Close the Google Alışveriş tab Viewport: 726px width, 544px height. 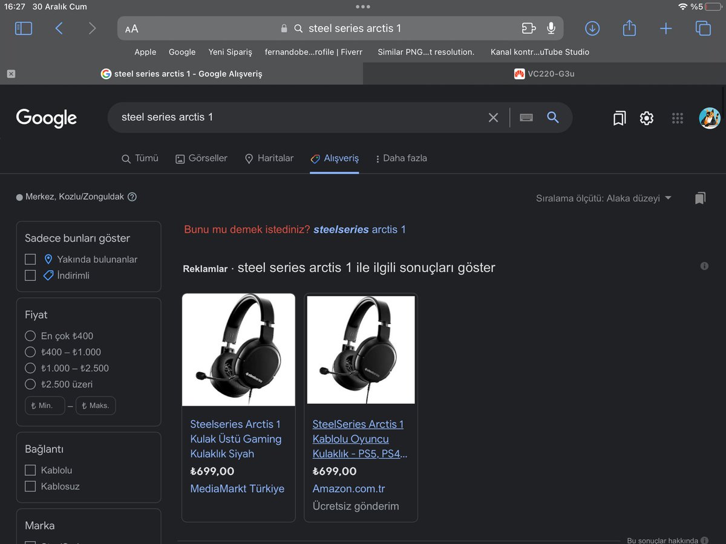(11, 74)
